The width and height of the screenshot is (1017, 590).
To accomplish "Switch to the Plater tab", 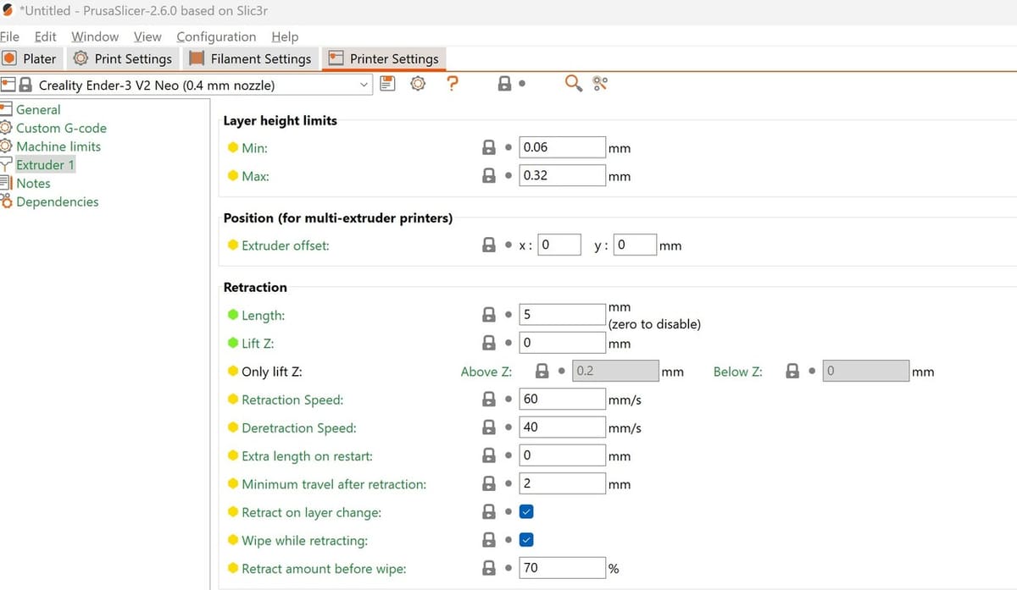I will pyautogui.click(x=31, y=58).
